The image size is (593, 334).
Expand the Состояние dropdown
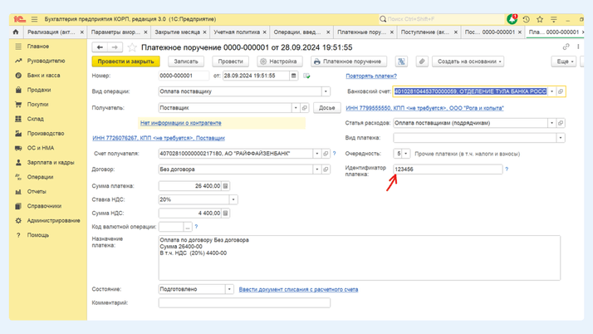tap(229, 289)
